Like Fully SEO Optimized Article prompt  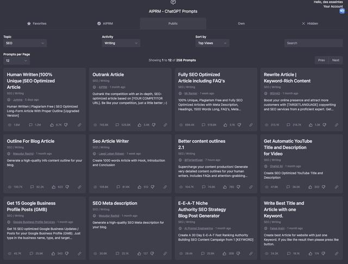point(225,125)
